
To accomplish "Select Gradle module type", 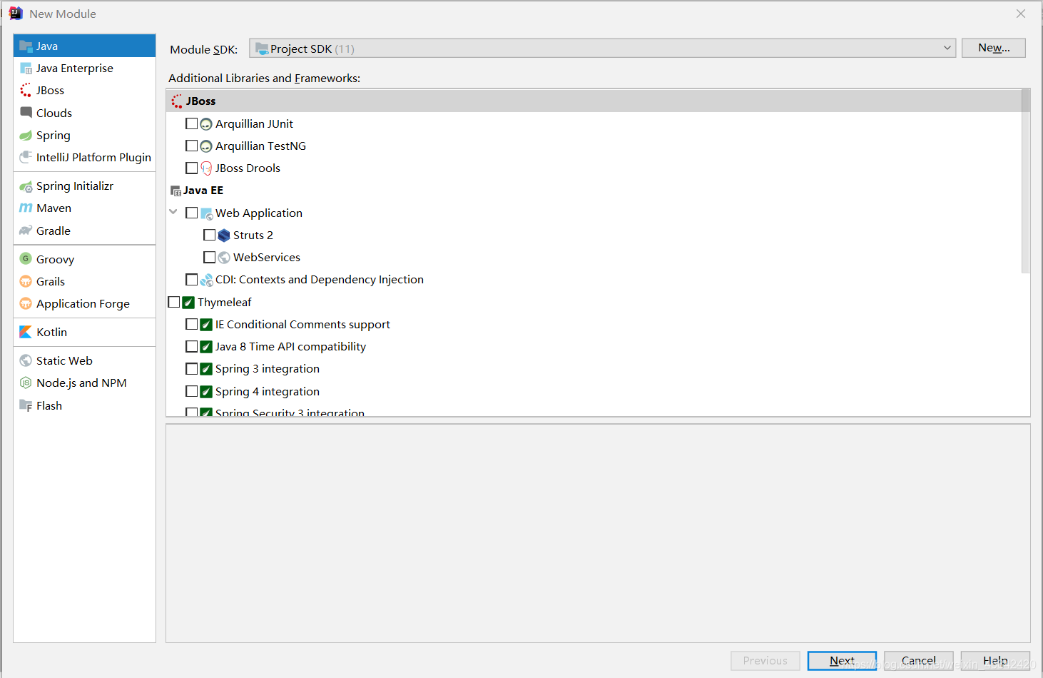I will coord(84,231).
